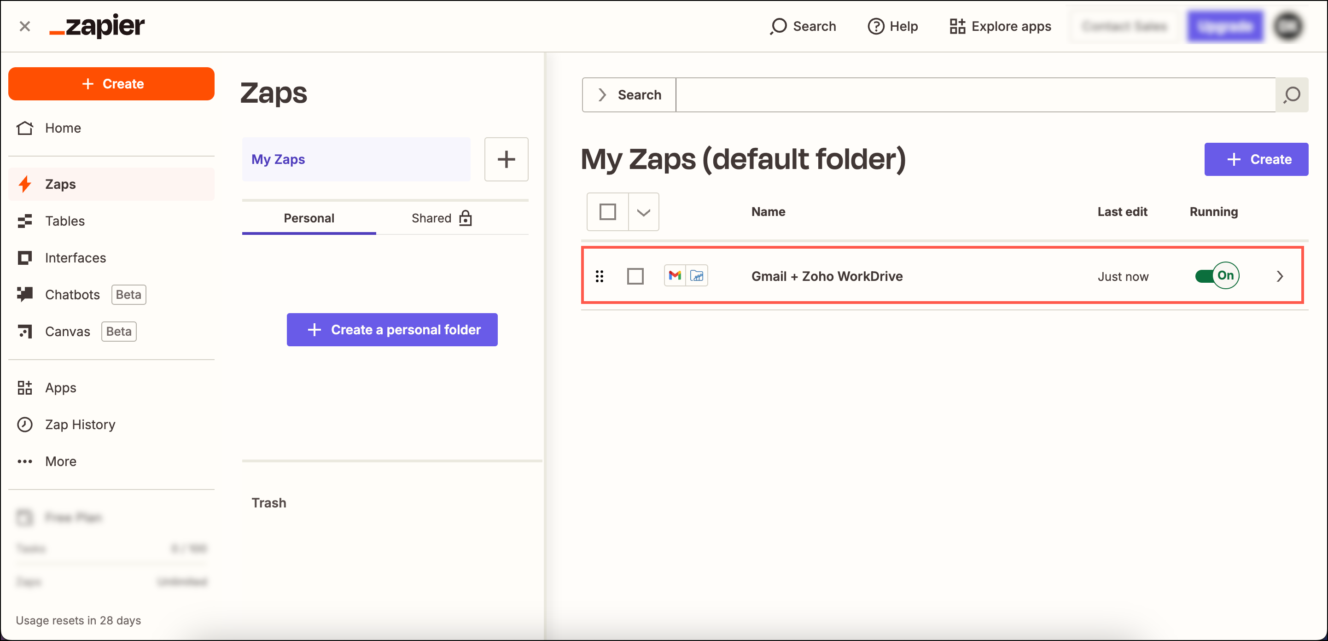This screenshot has height=641, width=1328.
Task: Click the lock icon on Shared tab
Action: [x=466, y=218]
